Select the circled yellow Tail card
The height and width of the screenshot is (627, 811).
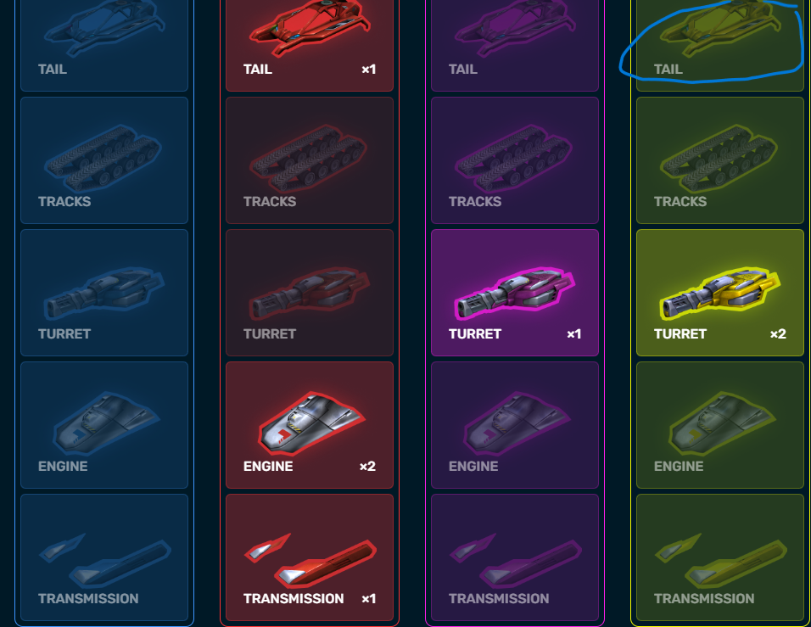pos(720,45)
